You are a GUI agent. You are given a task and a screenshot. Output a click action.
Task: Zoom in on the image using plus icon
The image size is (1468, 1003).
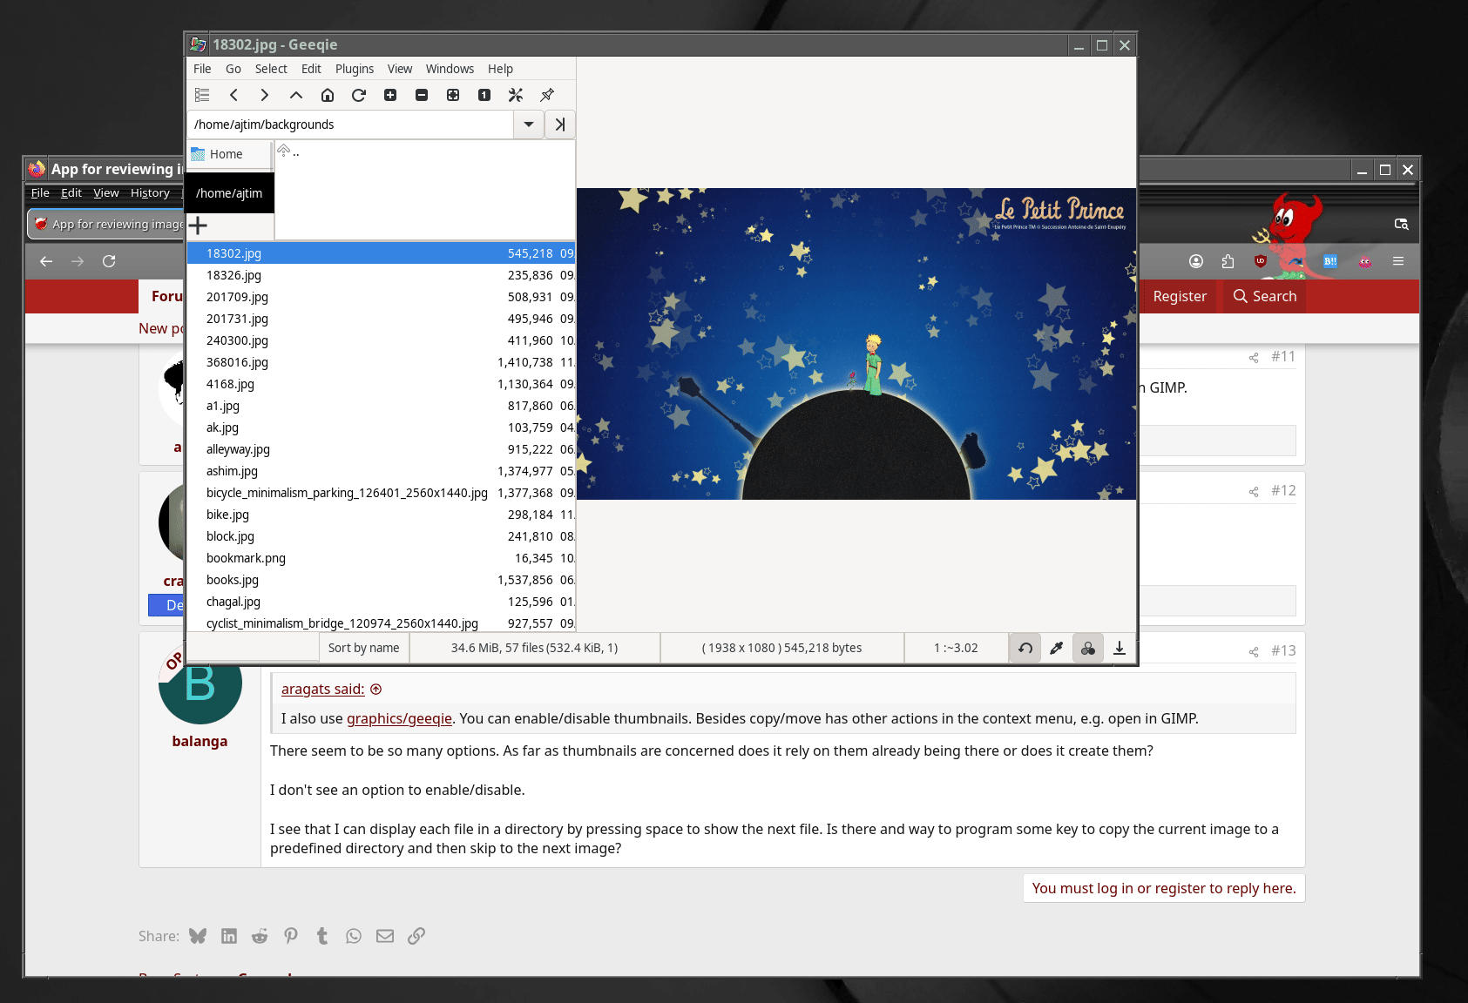(390, 95)
